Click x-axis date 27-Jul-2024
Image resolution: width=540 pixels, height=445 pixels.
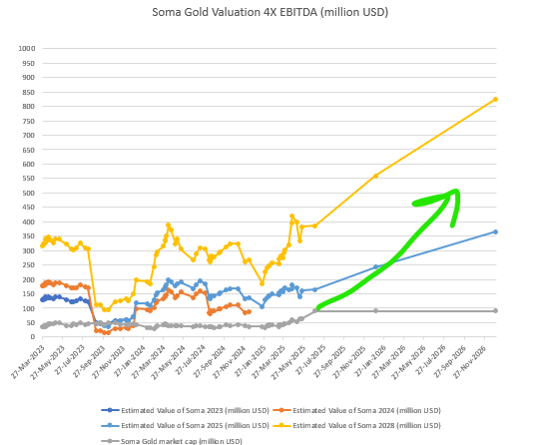point(189,361)
